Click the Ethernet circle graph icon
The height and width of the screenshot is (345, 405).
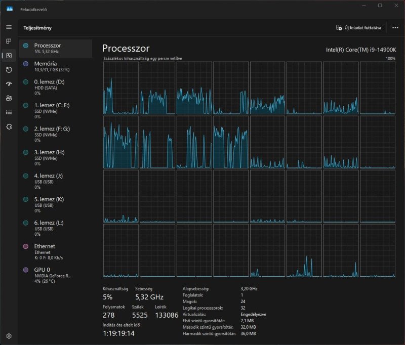(x=26, y=246)
